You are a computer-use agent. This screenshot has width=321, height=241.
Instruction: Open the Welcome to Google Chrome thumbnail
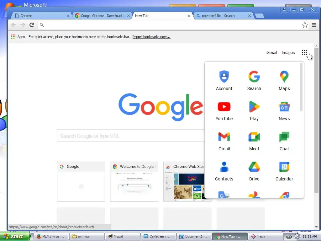134,182
